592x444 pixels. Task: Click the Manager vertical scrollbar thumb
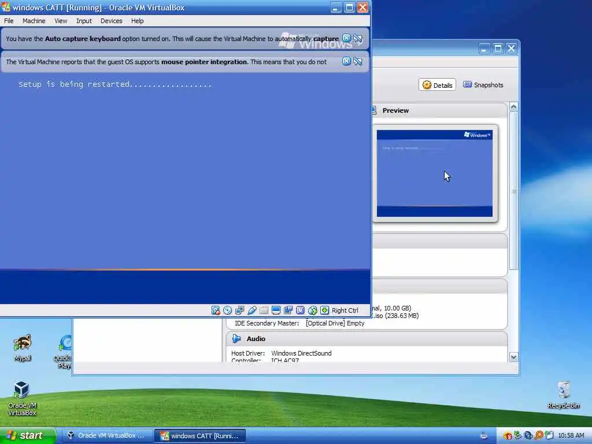tap(513, 191)
